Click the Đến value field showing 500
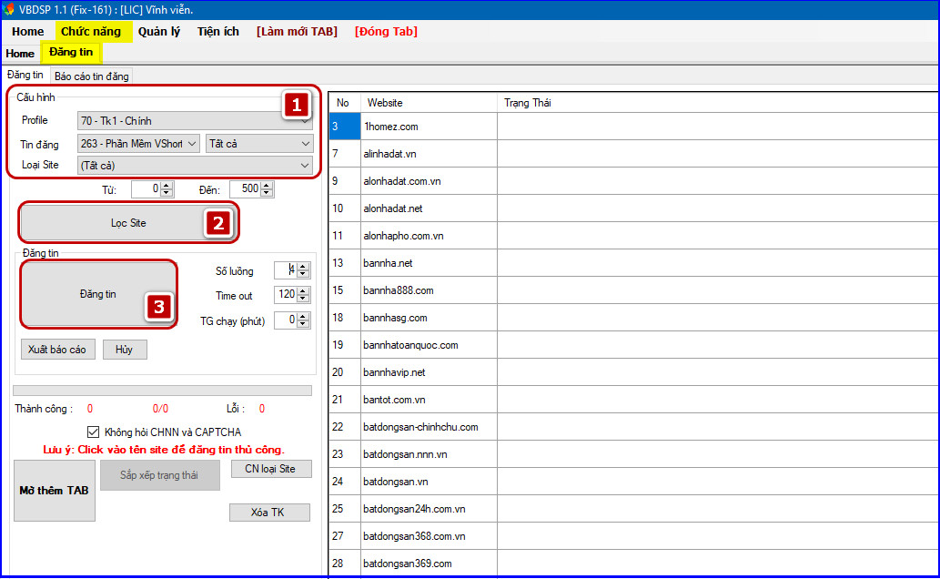The width and height of the screenshot is (940, 579). coord(245,189)
